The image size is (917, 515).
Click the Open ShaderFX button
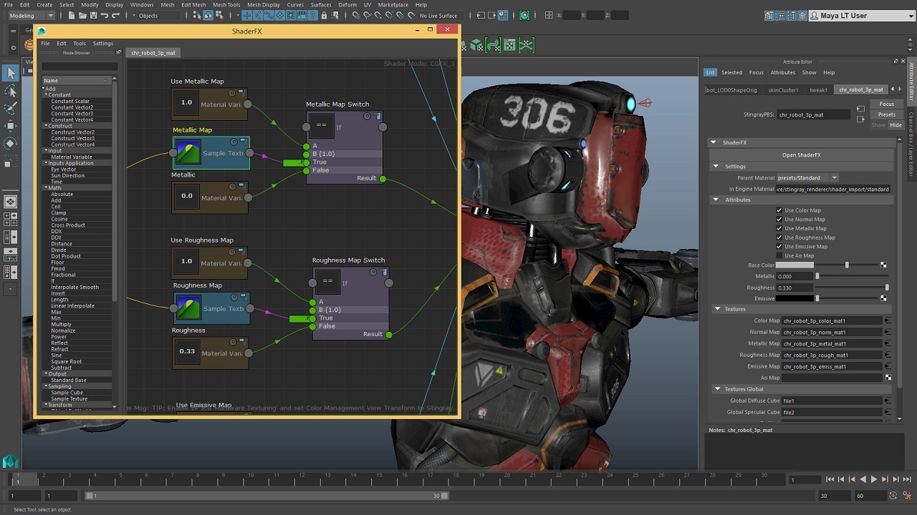pos(801,155)
